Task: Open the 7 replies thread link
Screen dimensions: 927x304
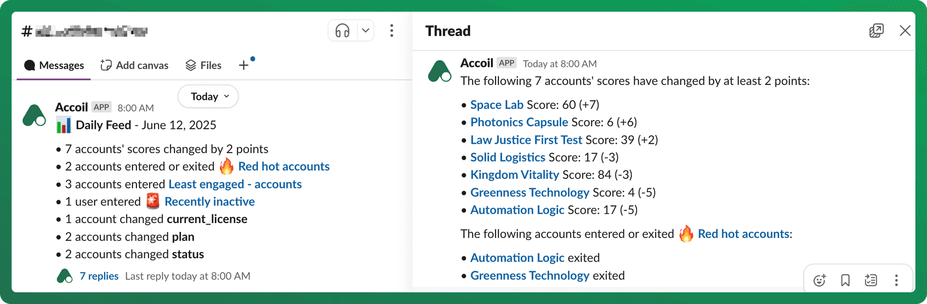Action: pyautogui.click(x=99, y=276)
